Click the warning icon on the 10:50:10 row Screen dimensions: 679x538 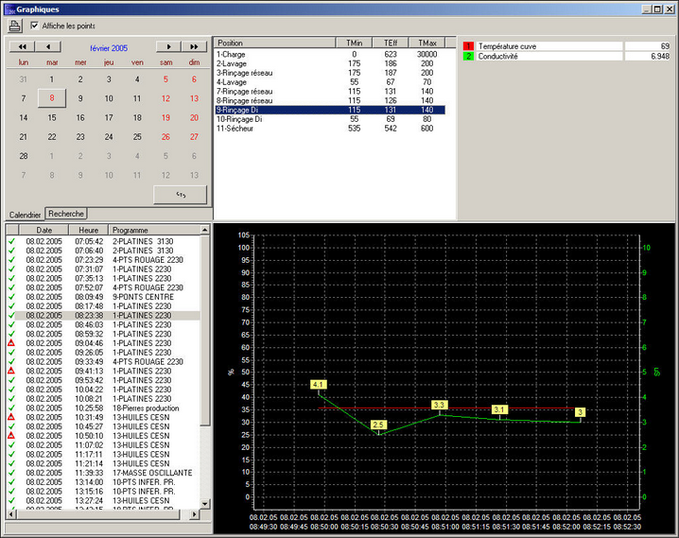[11, 436]
